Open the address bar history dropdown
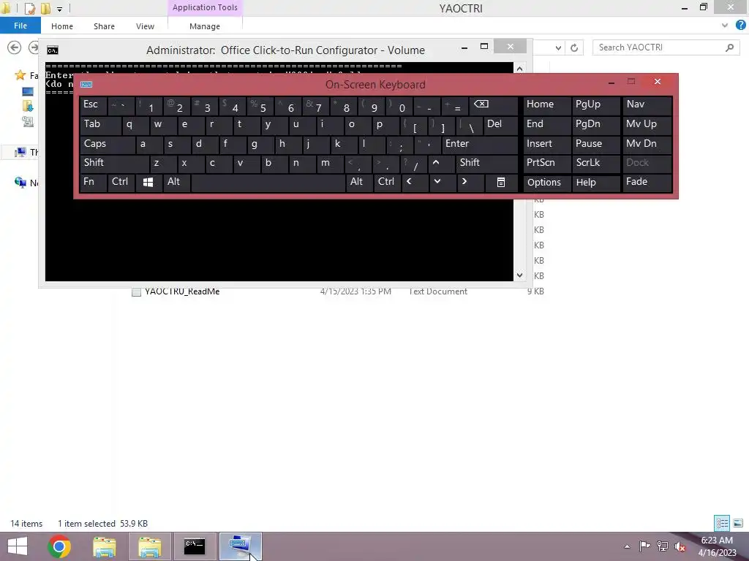The width and height of the screenshot is (749, 561). (x=558, y=47)
